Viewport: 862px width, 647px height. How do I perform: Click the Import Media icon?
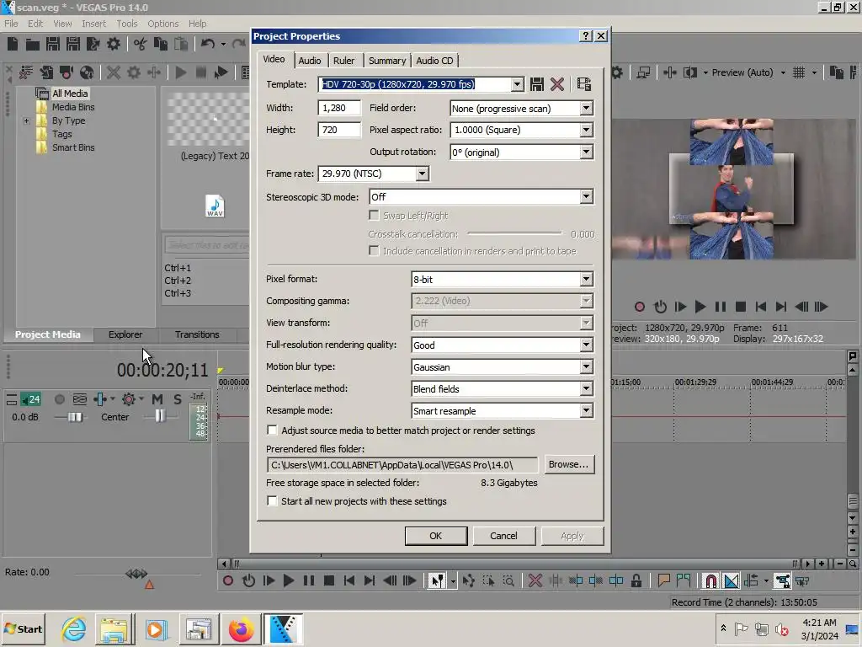[x=46, y=72]
